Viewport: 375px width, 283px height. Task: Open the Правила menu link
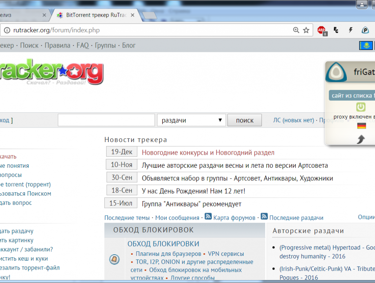point(58,45)
